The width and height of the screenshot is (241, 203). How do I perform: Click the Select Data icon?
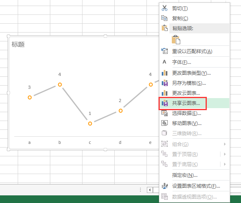point(165,113)
